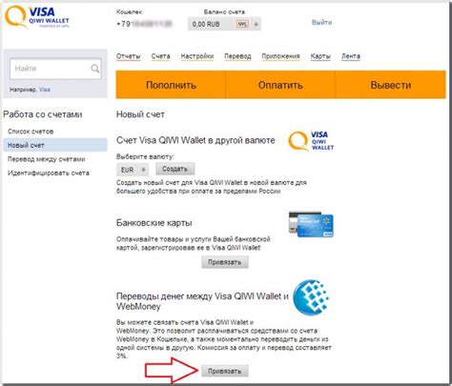
Task: Click Привязать under Банковские карты
Action: tap(225, 262)
